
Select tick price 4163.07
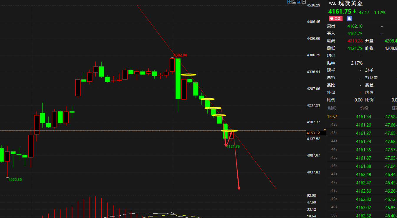pos(363,208)
